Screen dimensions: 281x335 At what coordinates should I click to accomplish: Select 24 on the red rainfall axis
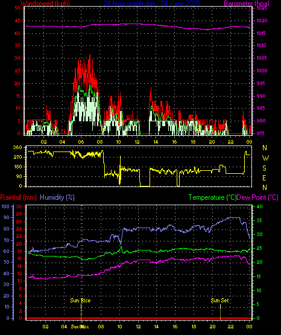click(19, 229)
